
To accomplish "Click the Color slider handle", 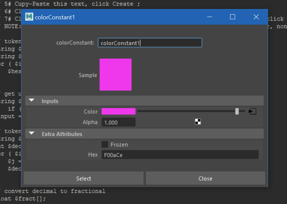I will pyautogui.click(x=237, y=111).
